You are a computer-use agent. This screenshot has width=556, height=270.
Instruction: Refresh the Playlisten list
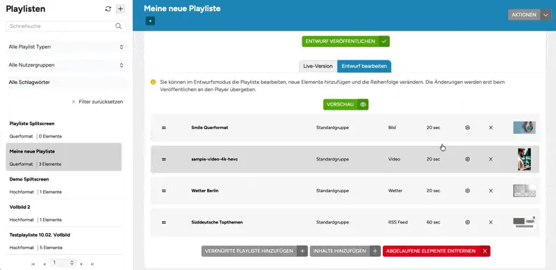(x=108, y=9)
